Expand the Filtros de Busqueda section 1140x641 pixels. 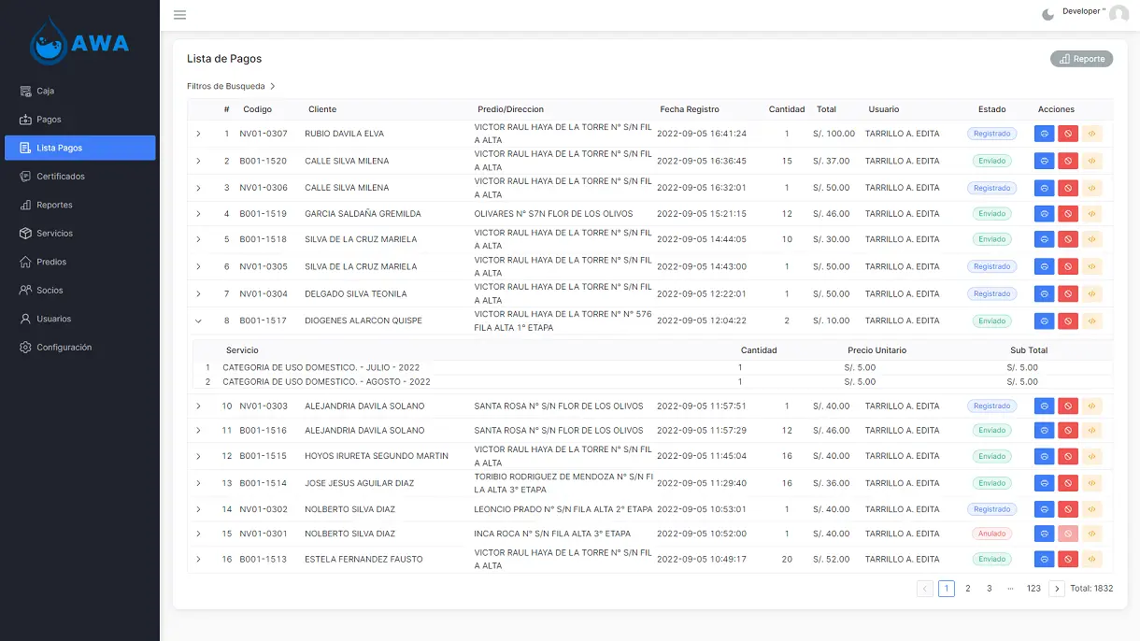coord(231,86)
